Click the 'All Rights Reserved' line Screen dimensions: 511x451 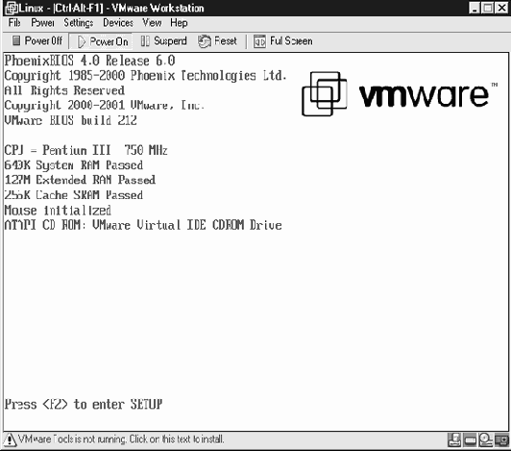tap(64, 90)
